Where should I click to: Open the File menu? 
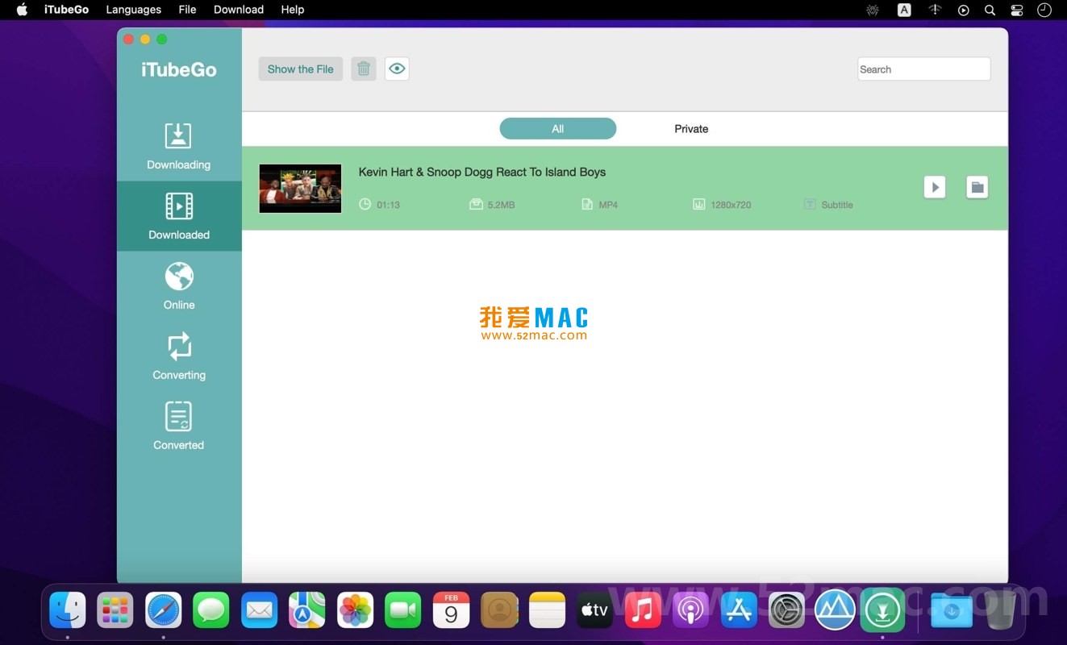187,10
